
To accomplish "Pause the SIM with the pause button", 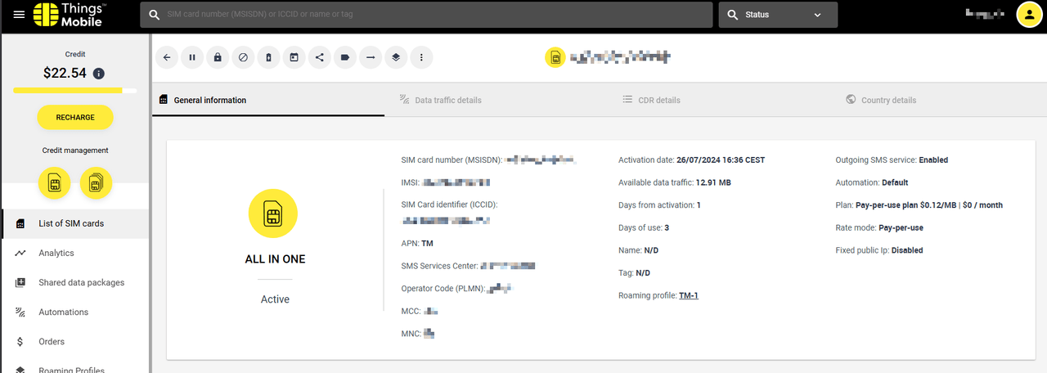I will point(192,57).
